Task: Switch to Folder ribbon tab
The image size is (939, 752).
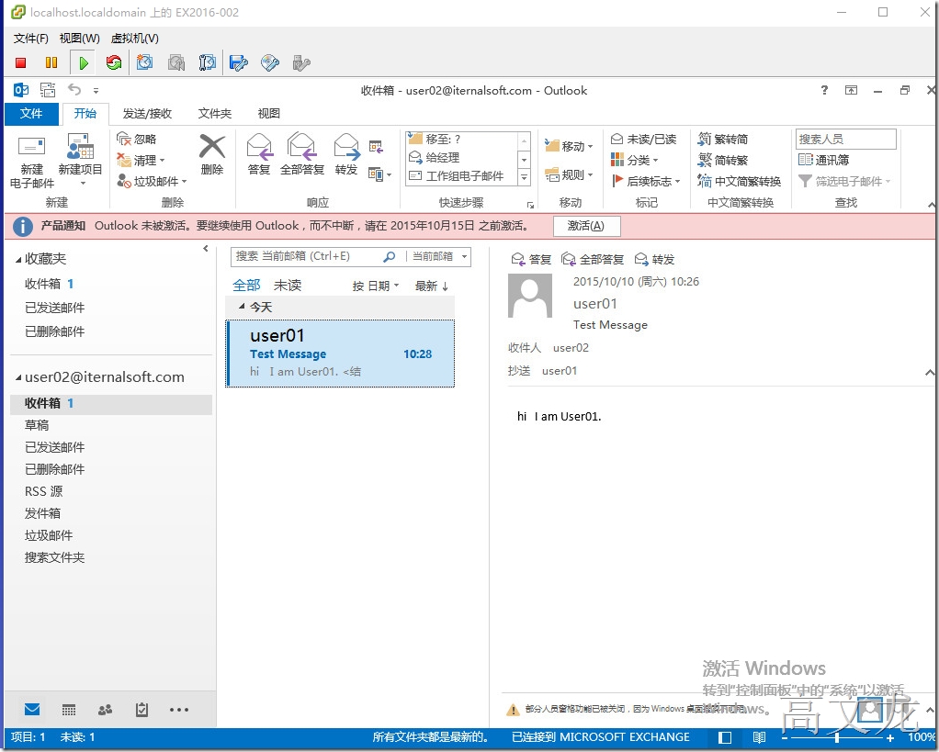Action: tap(214, 114)
